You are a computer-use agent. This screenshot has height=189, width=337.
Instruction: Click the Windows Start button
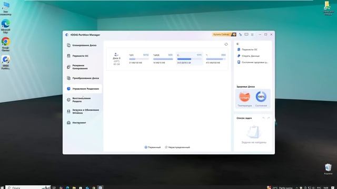pos(2,187)
